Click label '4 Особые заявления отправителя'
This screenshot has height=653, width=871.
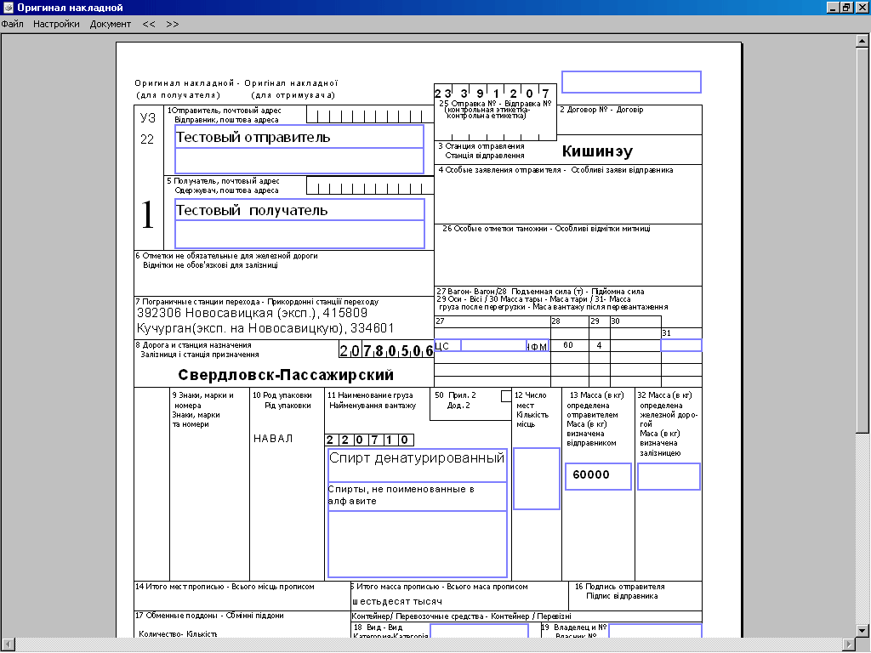[x=502, y=170]
